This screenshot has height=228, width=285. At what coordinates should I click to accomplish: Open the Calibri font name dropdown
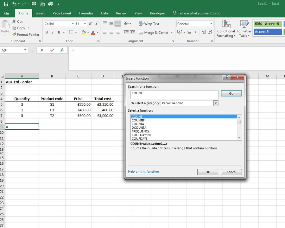[x=73, y=24]
